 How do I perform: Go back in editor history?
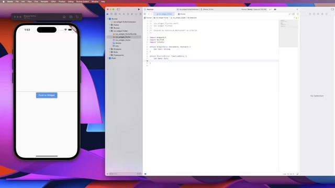(x=149, y=14)
